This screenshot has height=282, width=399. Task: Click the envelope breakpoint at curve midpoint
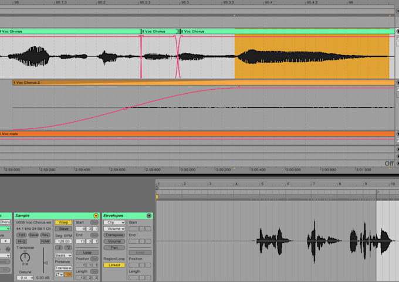pos(125,108)
